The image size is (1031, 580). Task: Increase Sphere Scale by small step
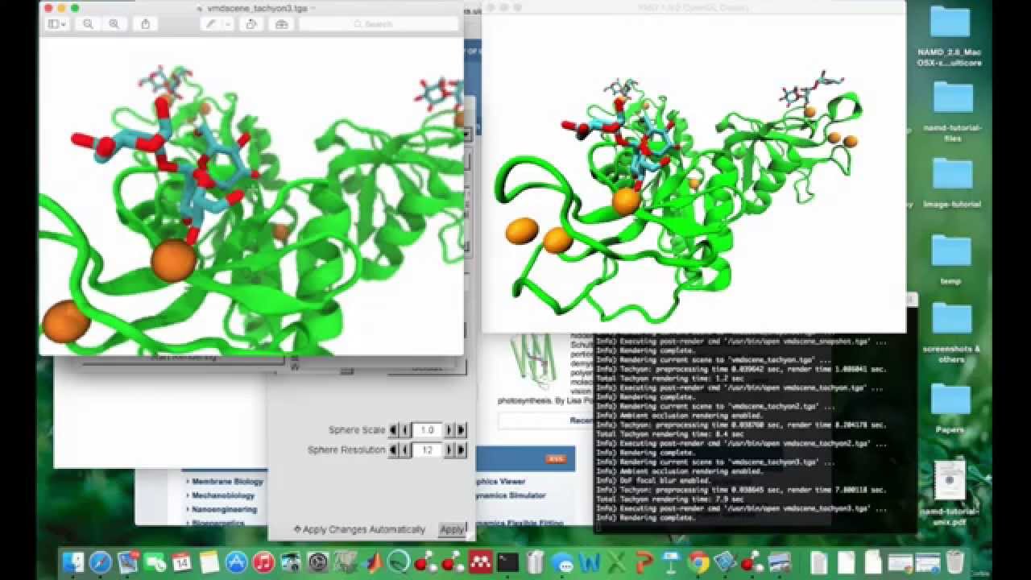[x=449, y=430]
